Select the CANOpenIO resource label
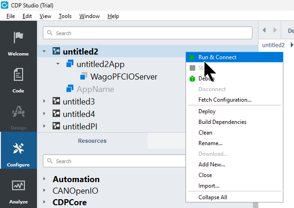 pyautogui.click(x=75, y=191)
